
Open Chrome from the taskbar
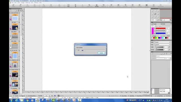pyautogui.click(x=27, y=100)
